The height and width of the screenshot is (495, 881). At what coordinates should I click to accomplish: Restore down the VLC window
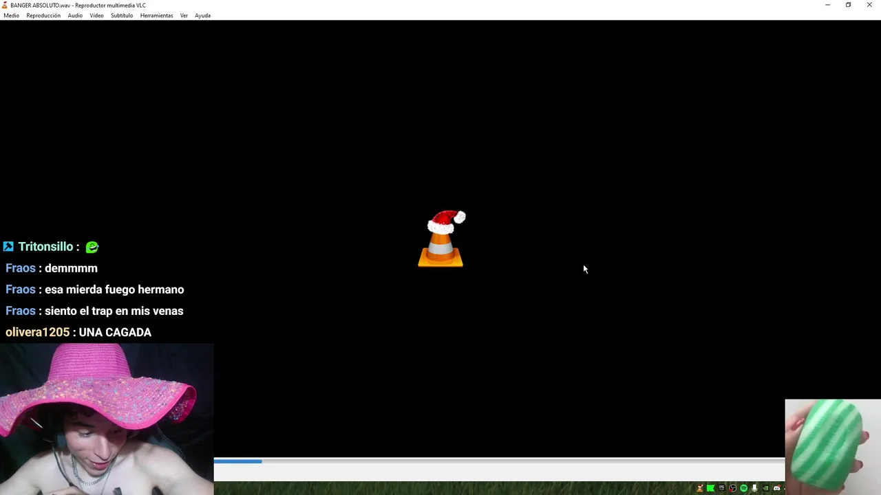[x=848, y=5]
